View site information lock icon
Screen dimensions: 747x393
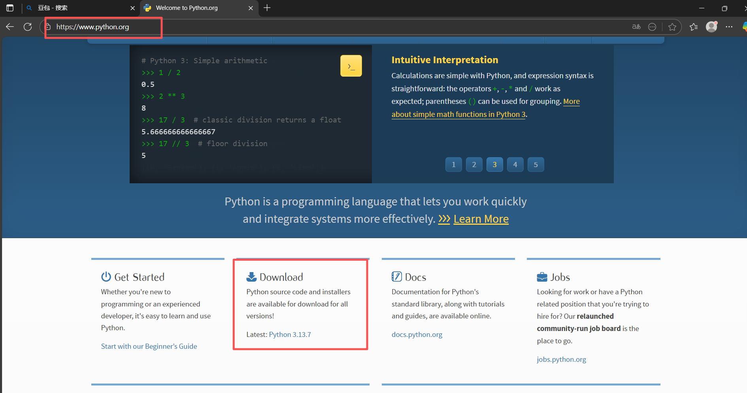coord(48,27)
